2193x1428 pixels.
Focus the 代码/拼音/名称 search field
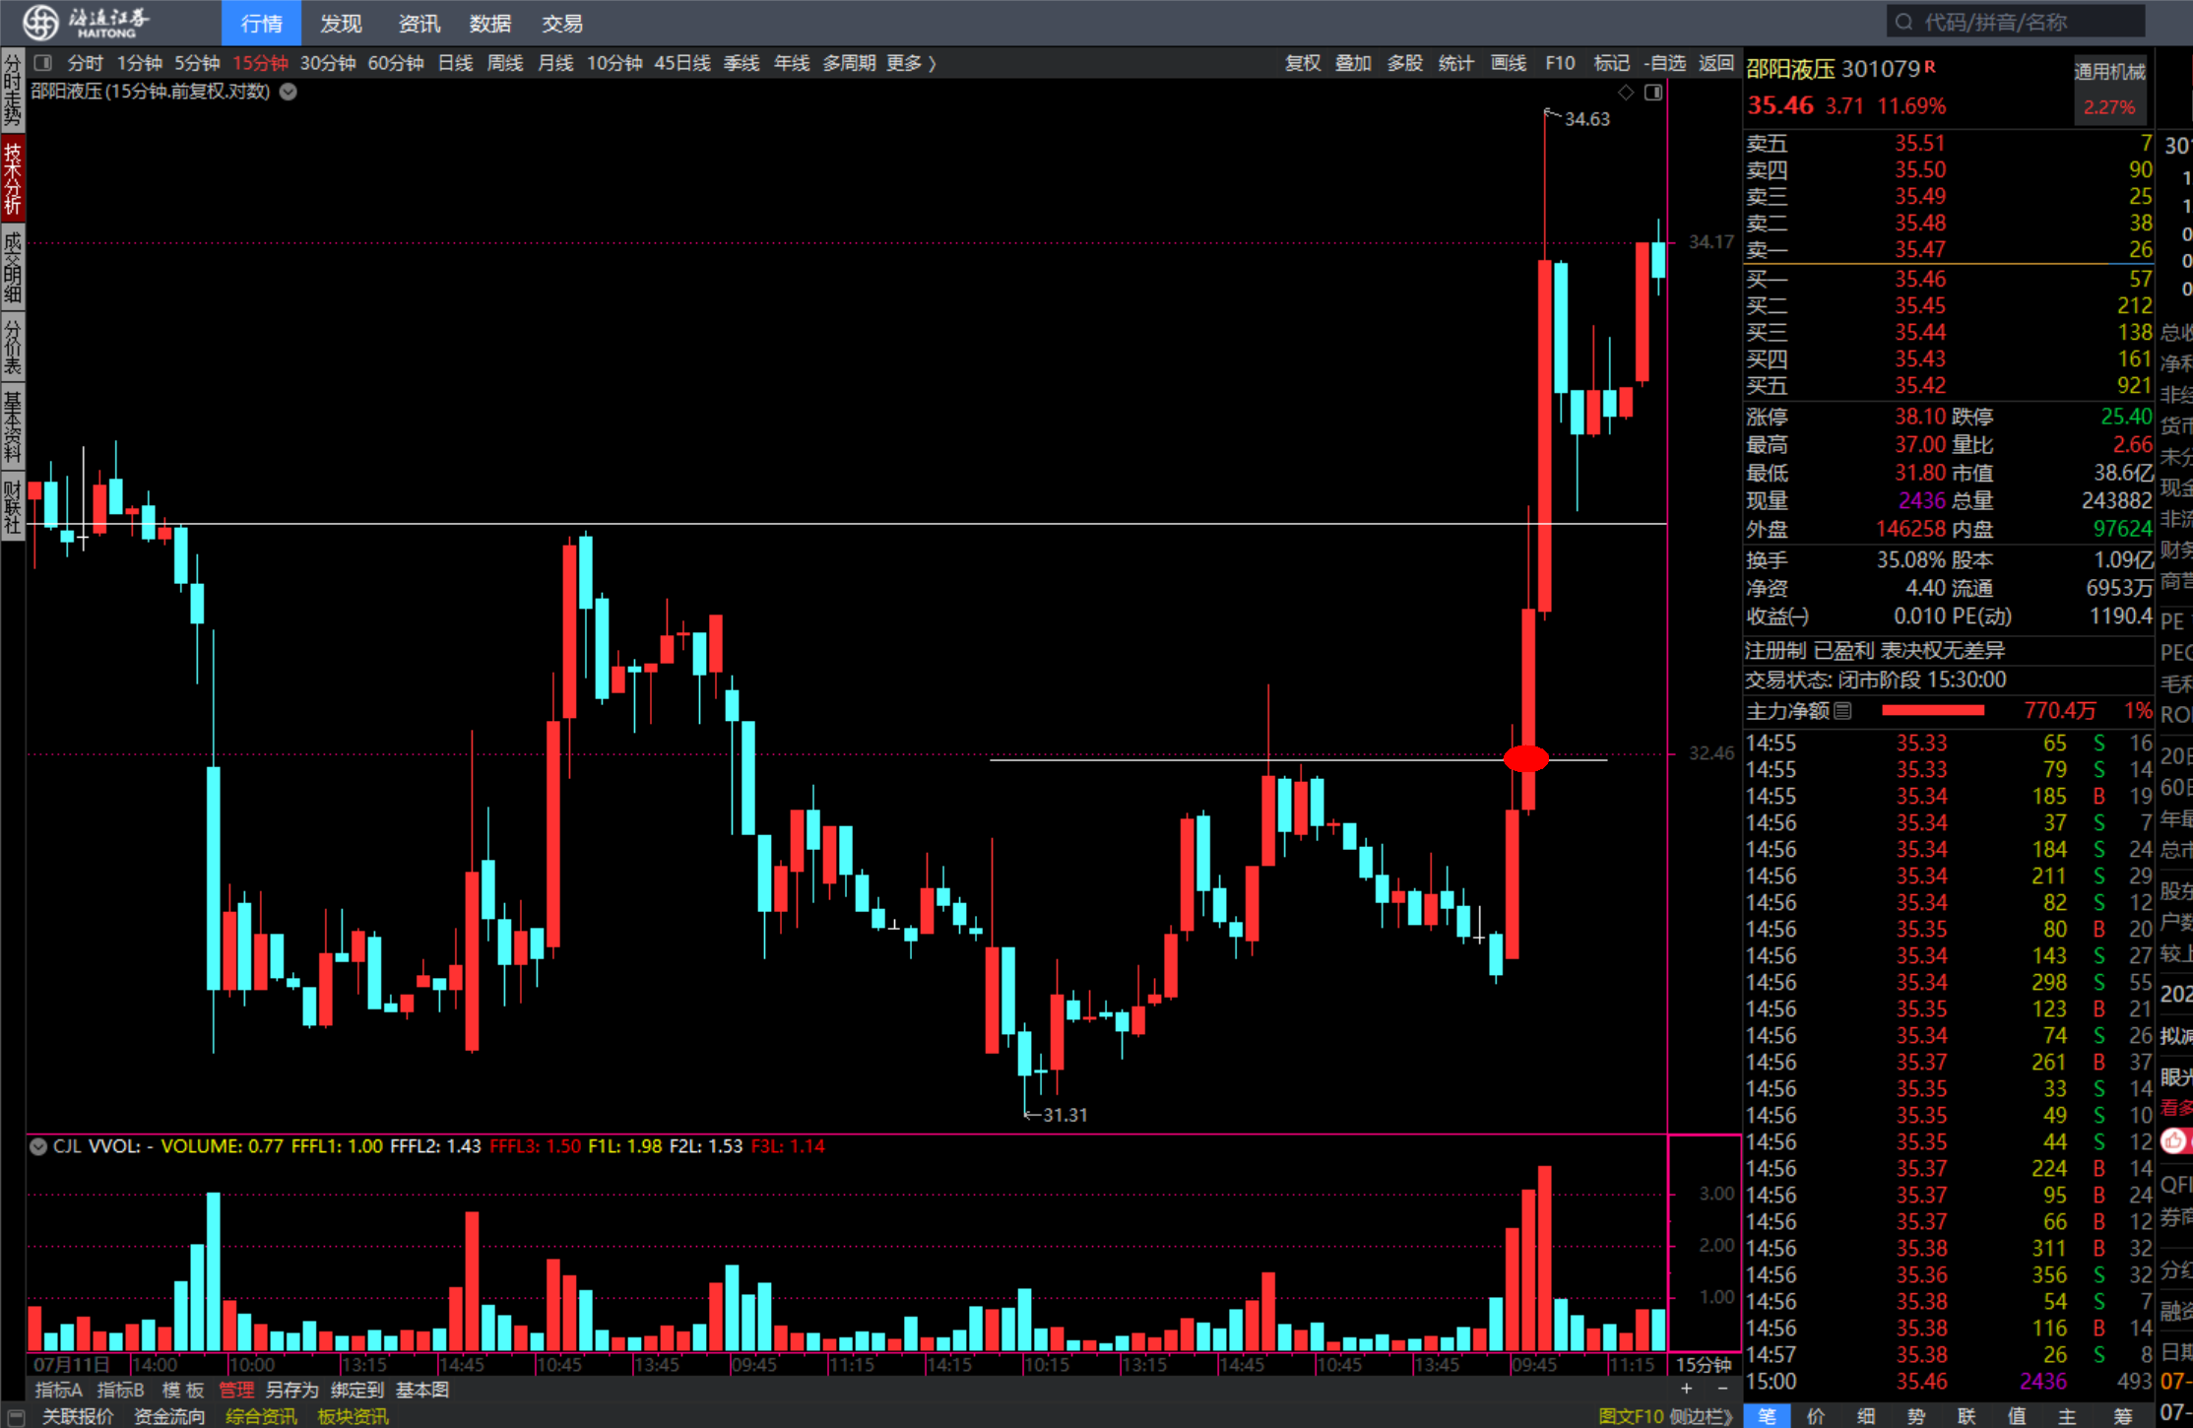coord(2015,22)
